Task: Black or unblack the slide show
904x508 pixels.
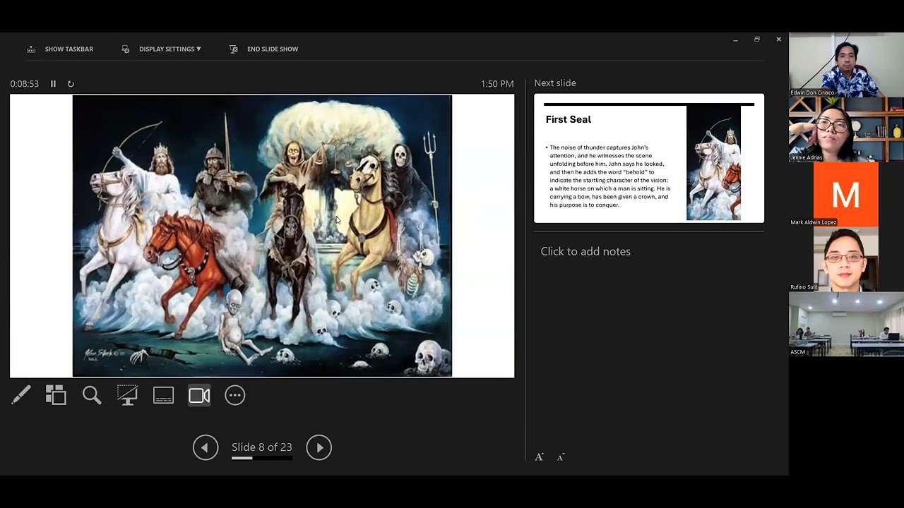Action: pos(127,395)
